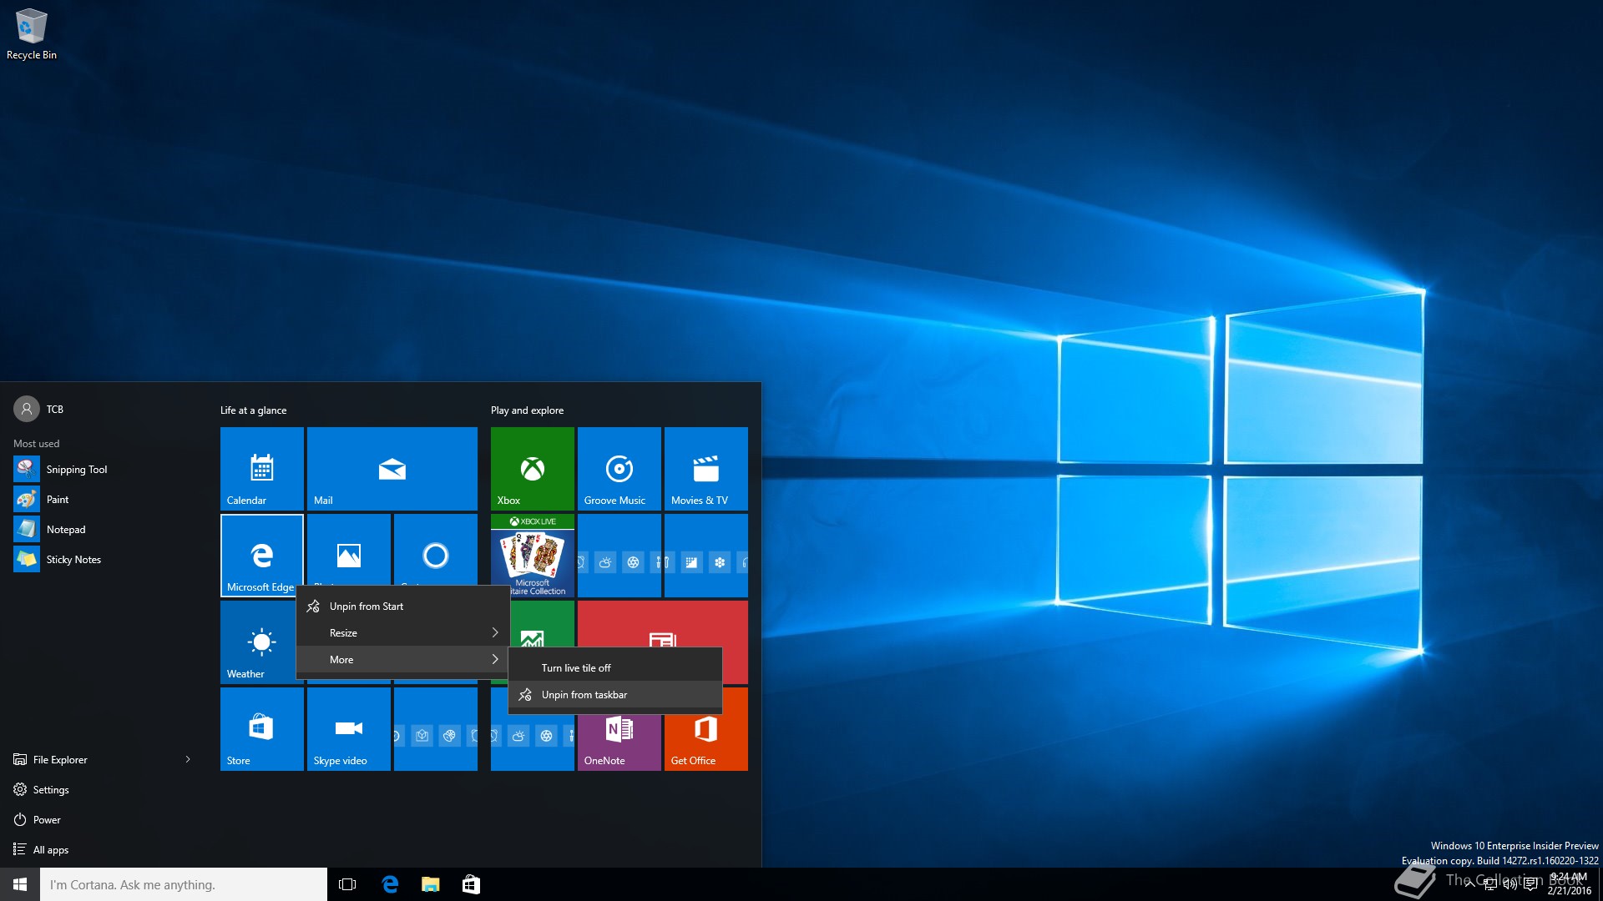Click the Power button

pyautogui.click(x=47, y=820)
